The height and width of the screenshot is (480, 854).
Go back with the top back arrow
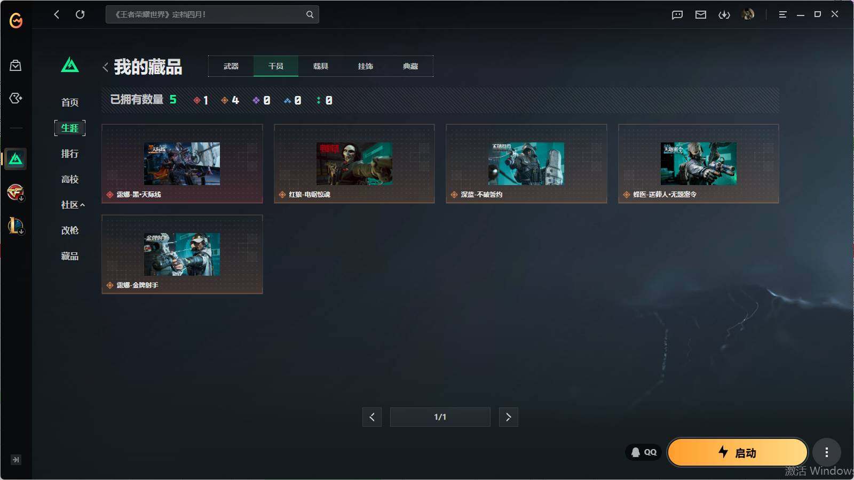coord(57,14)
